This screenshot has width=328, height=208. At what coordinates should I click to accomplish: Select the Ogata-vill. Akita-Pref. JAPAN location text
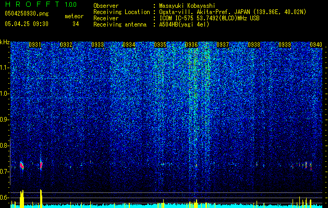[x=233, y=12]
